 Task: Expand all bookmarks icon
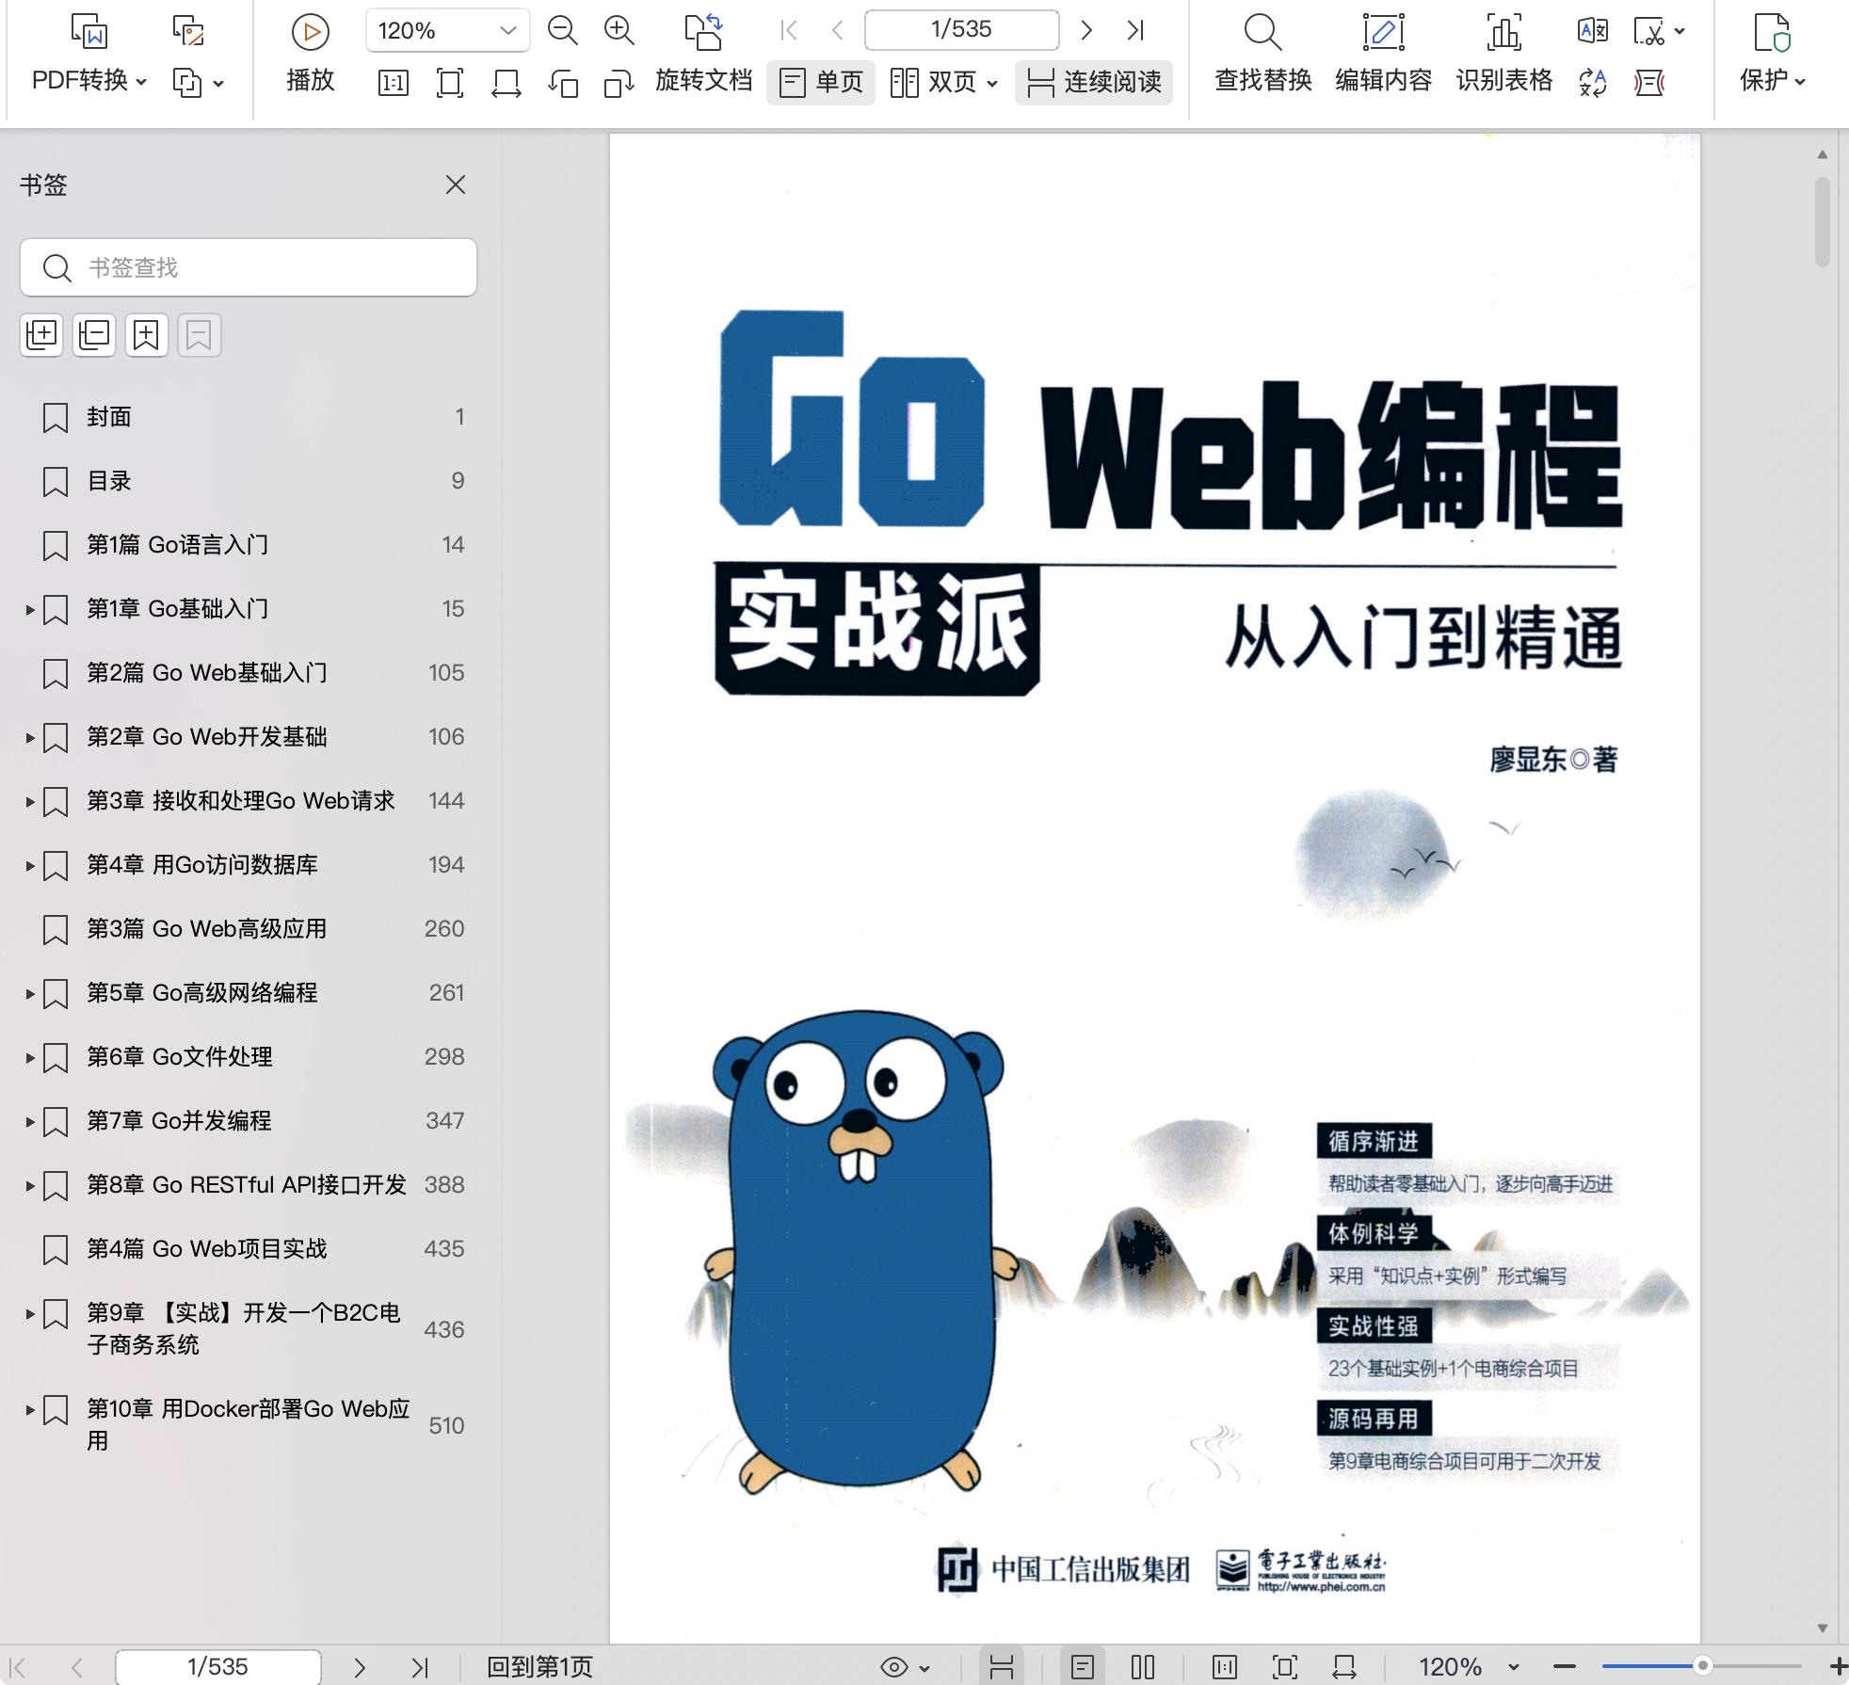41,334
